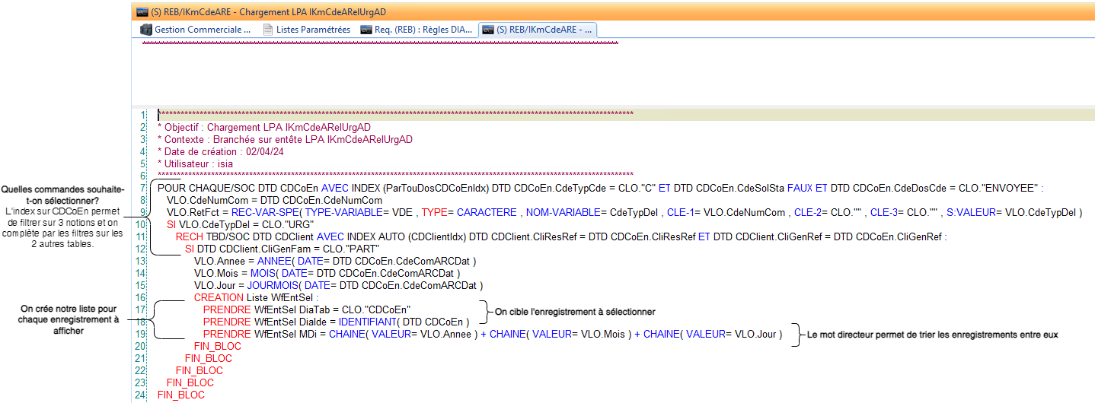Select the active (S) REB/IKmCdeARE tab
Viewport: 1095px width, 403px height.
coord(544,30)
